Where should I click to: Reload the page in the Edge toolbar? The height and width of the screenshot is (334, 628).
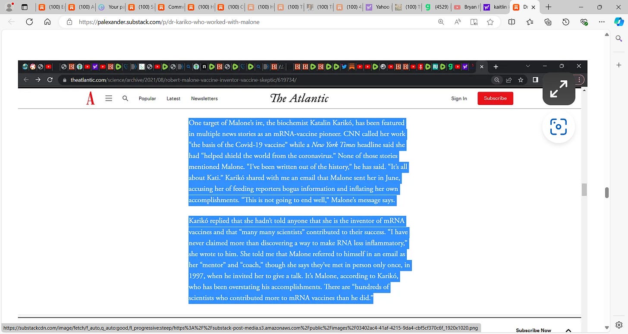(x=29, y=22)
